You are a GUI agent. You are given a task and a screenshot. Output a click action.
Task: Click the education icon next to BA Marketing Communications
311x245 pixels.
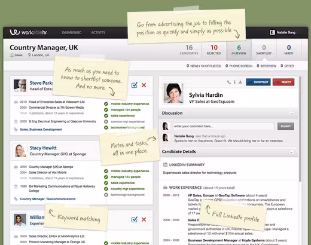[16, 186]
